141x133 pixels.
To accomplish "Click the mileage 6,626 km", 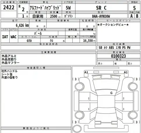I will 22,25.
